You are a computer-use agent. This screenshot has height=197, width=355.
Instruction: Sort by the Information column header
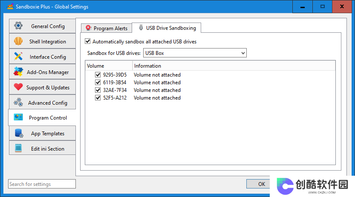point(234,66)
